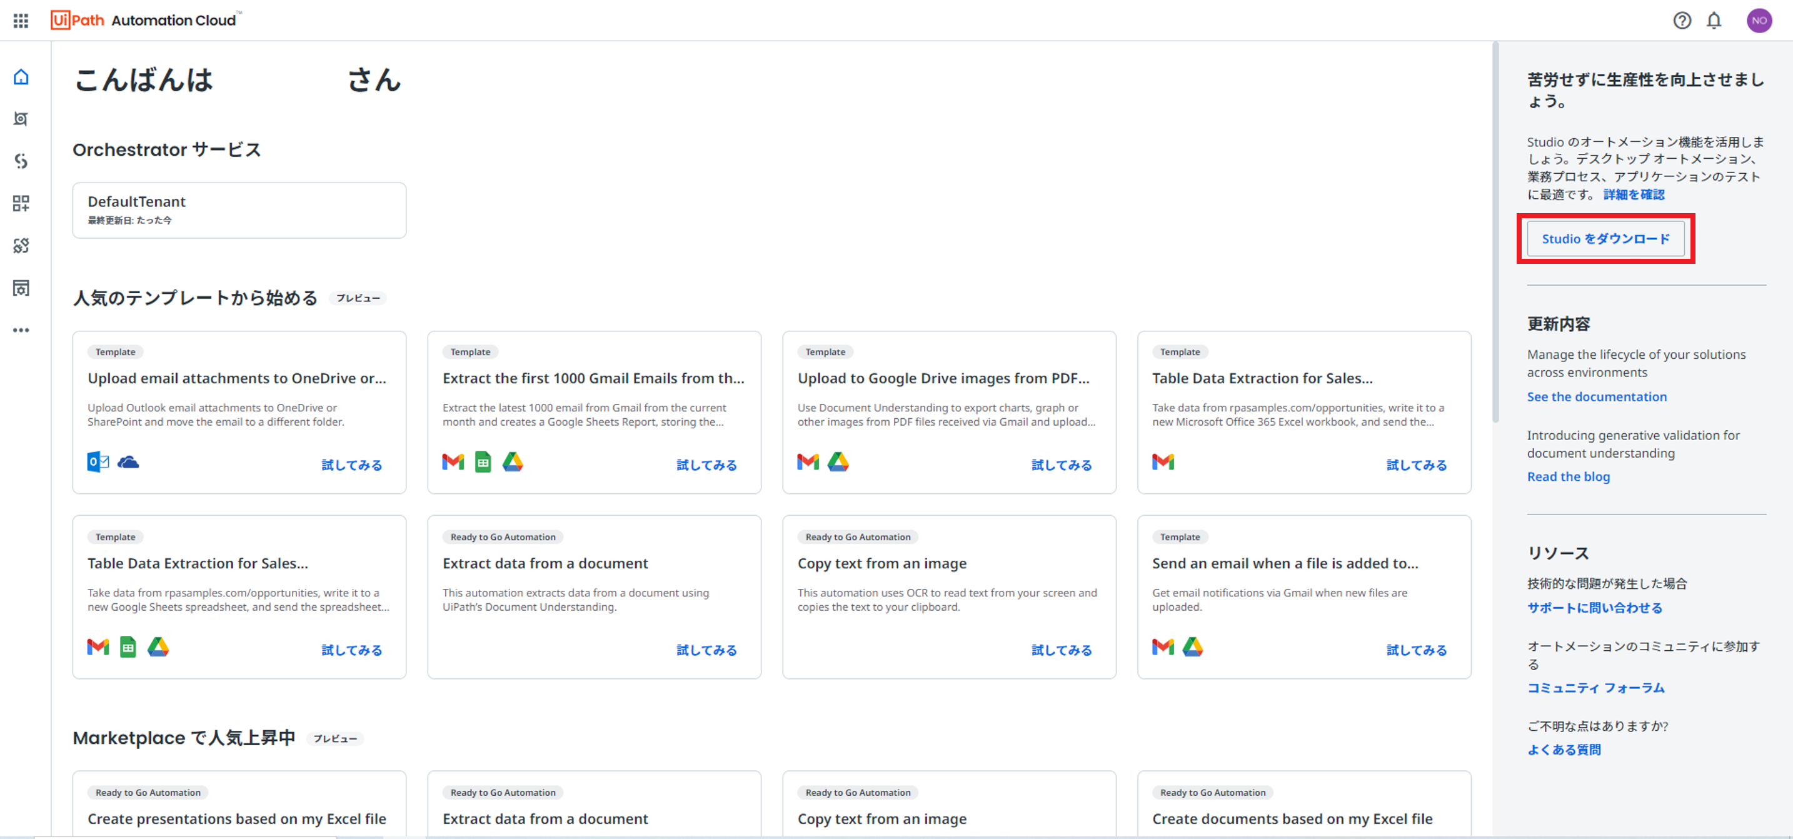Open Read the blog link
Viewport: 1793px width, 839px height.
[1568, 476]
